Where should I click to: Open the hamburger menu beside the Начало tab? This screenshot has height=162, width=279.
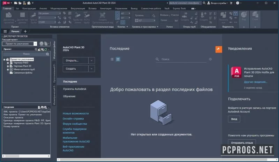point(5,31)
